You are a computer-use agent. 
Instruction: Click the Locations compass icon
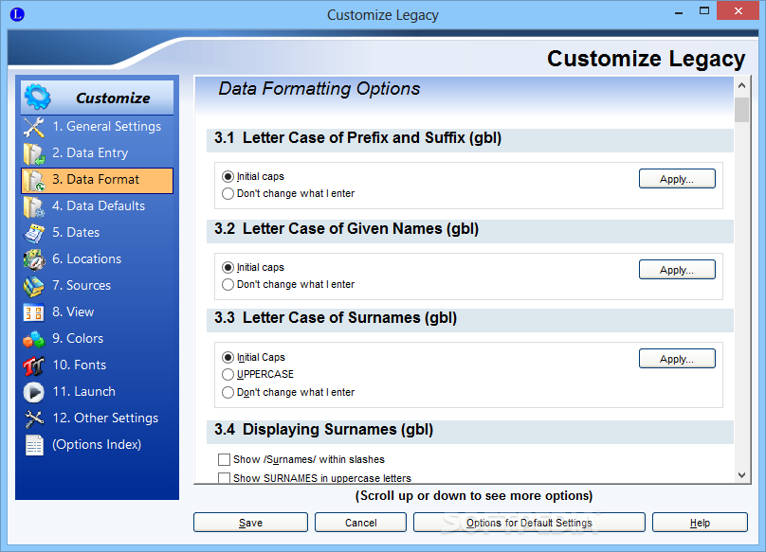pyautogui.click(x=34, y=259)
